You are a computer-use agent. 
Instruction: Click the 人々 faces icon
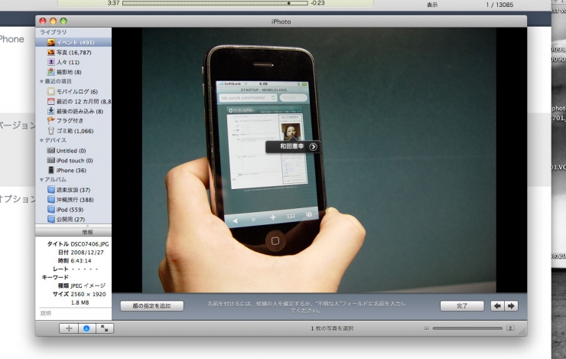(51, 62)
